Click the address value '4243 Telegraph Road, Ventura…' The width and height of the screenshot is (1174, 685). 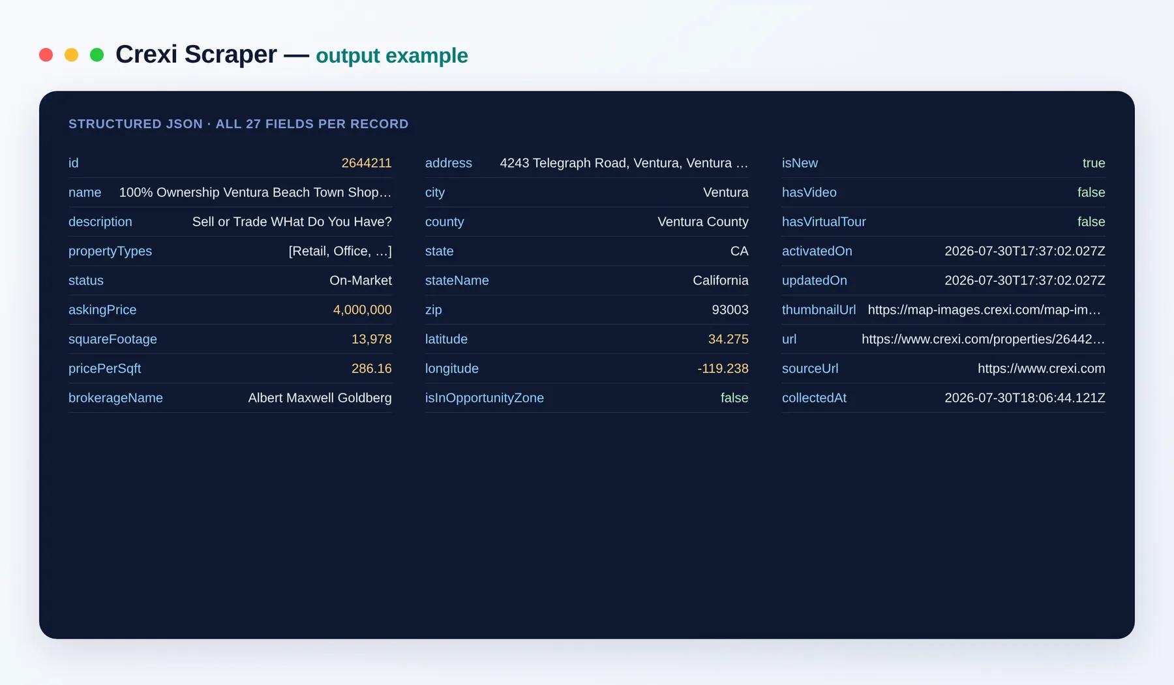[x=624, y=163]
